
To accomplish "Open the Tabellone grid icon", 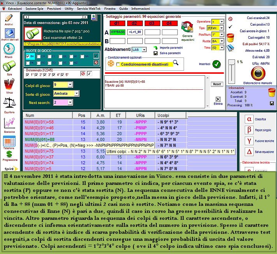I will click(9, 141).
